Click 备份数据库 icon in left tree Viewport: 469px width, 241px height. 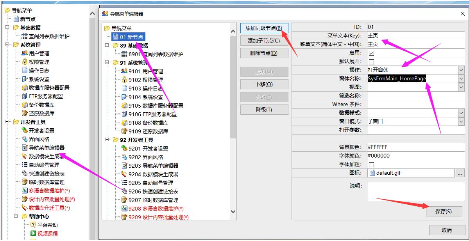pyautogui.click(x=25, y=105)
